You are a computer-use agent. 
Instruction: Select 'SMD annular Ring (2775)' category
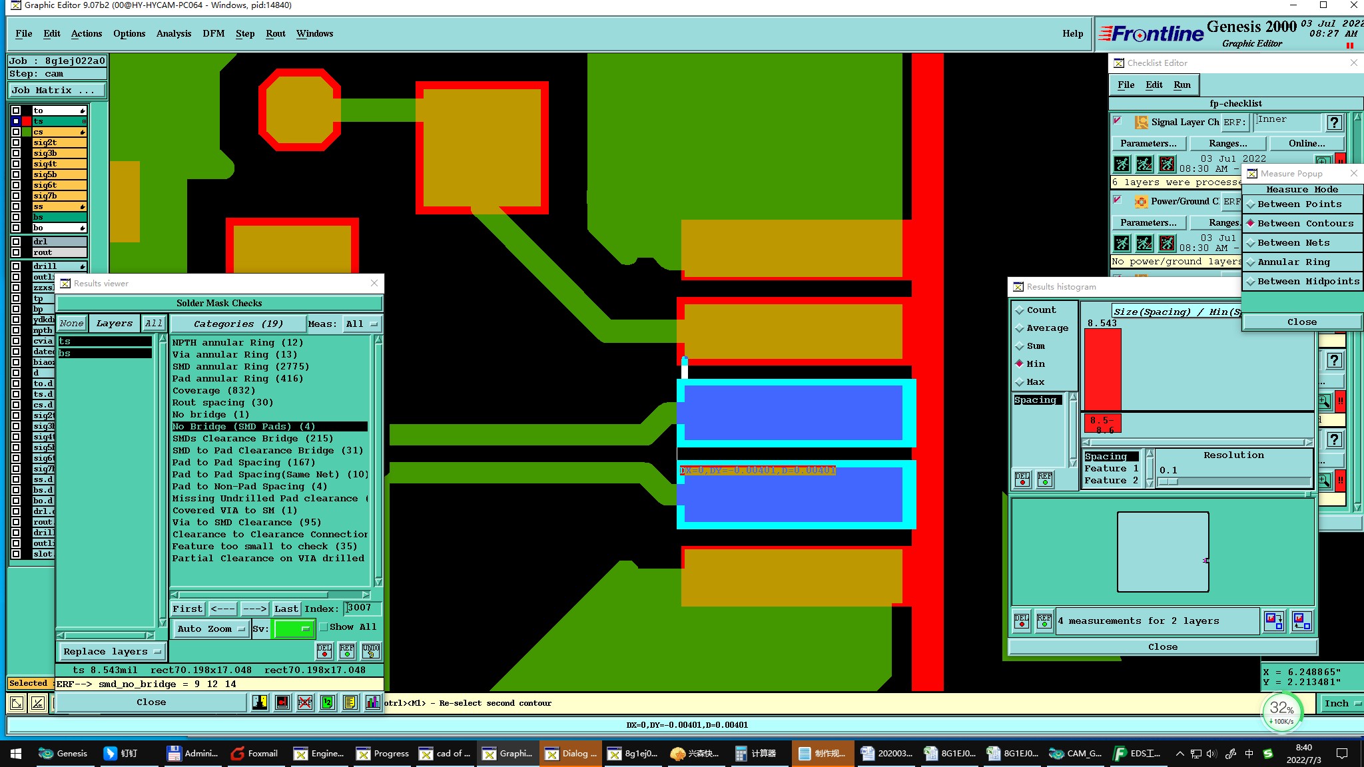click(x=241, y=367)
